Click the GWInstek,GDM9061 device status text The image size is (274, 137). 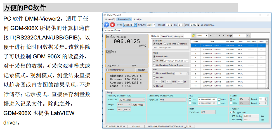(169, 126)
